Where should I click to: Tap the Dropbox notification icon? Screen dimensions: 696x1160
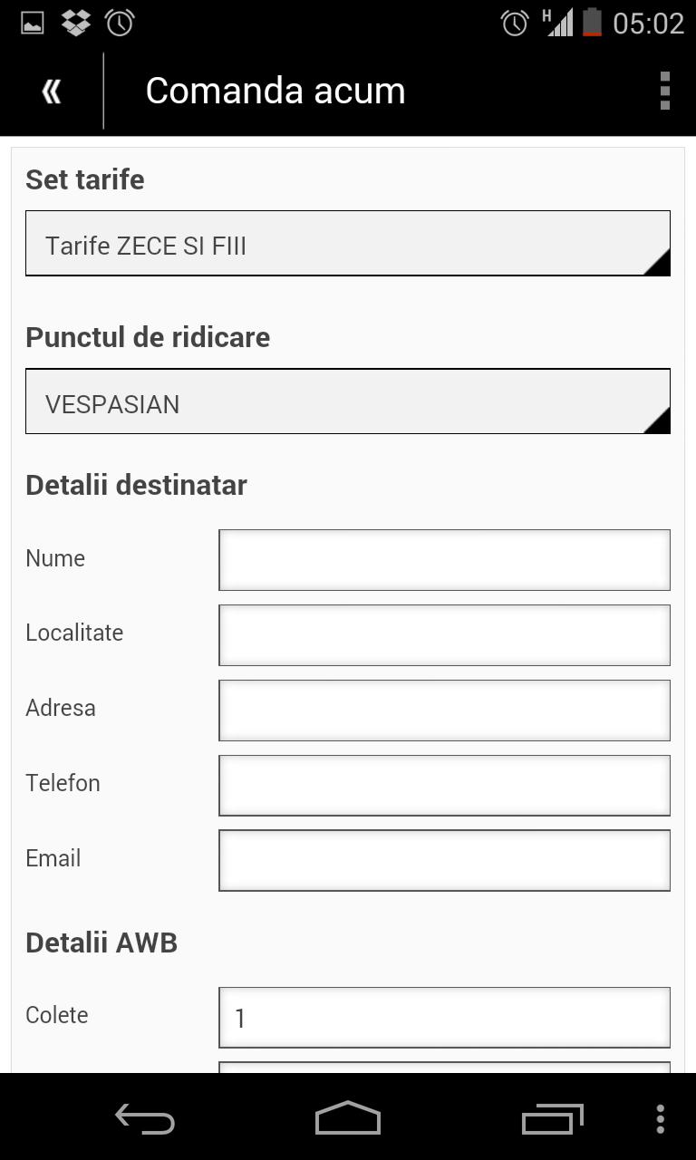coord(76,23)
